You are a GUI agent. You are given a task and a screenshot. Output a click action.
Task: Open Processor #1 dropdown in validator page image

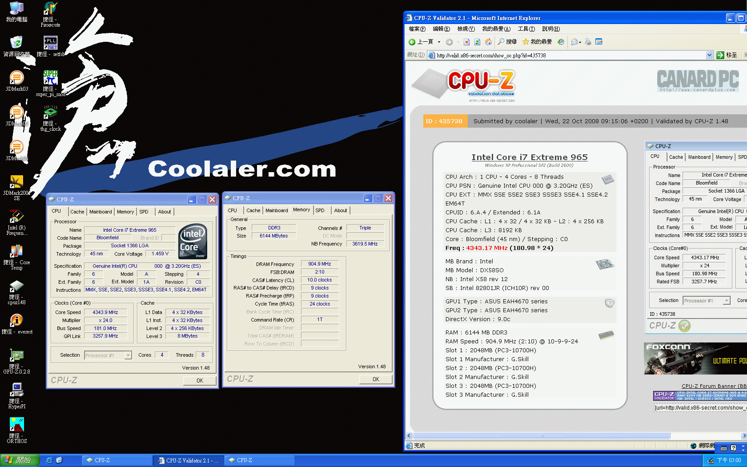[727, 301]
